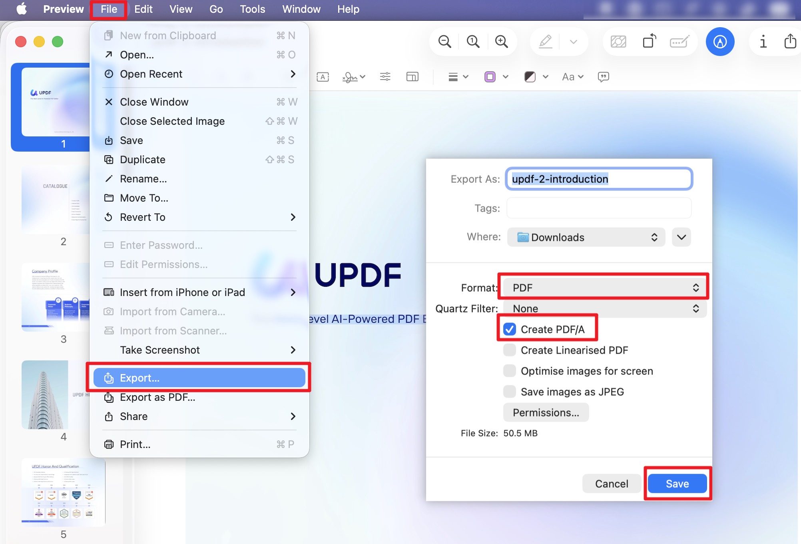The height and width of the screenshot is (544, 801).
Task: Open the document info inspector icon
Action: point(763,42)
